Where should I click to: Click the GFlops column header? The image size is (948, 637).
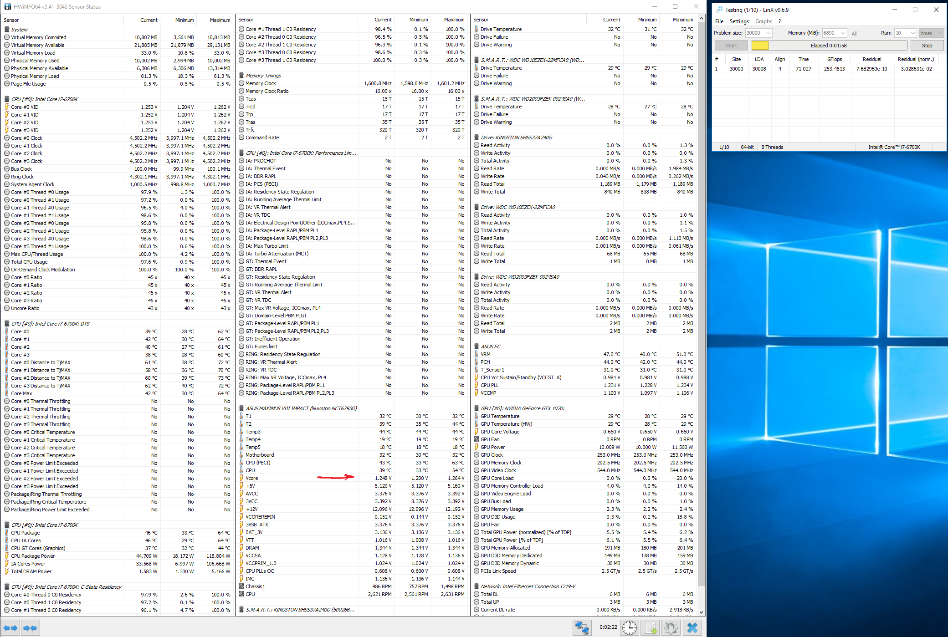(x=835, y=59)
